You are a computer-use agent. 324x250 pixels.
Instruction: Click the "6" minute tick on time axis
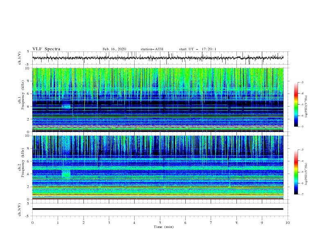185,223
